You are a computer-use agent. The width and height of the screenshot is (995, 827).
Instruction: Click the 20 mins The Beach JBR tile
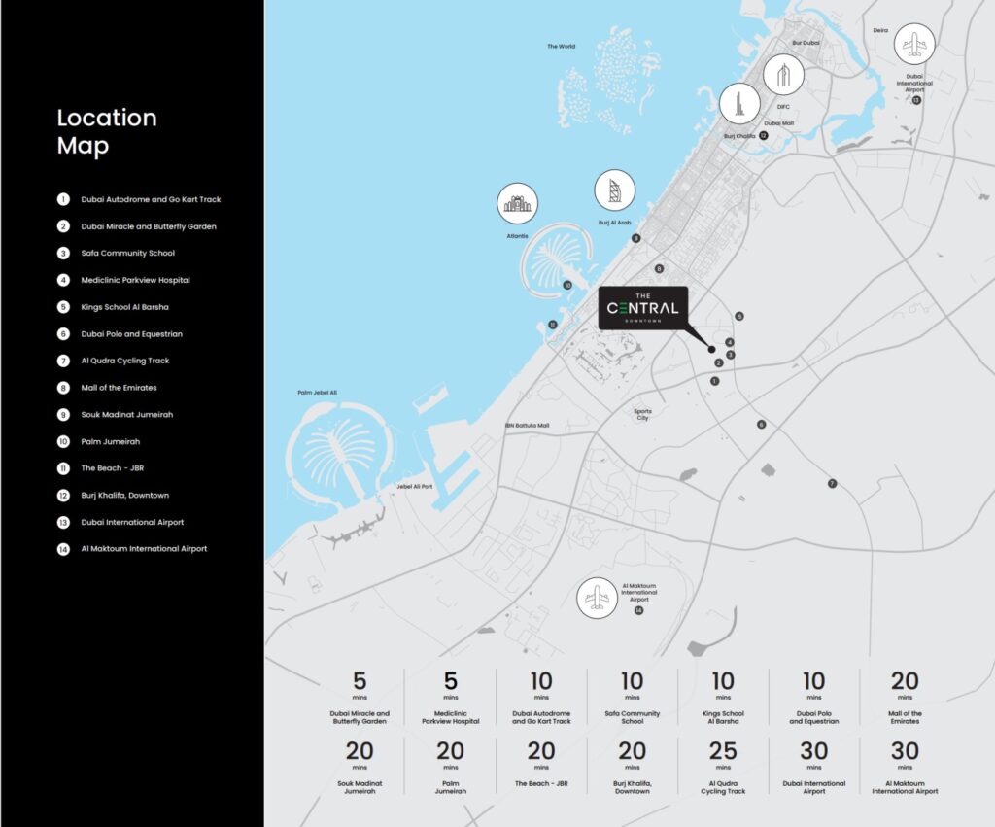click(541, 764)
